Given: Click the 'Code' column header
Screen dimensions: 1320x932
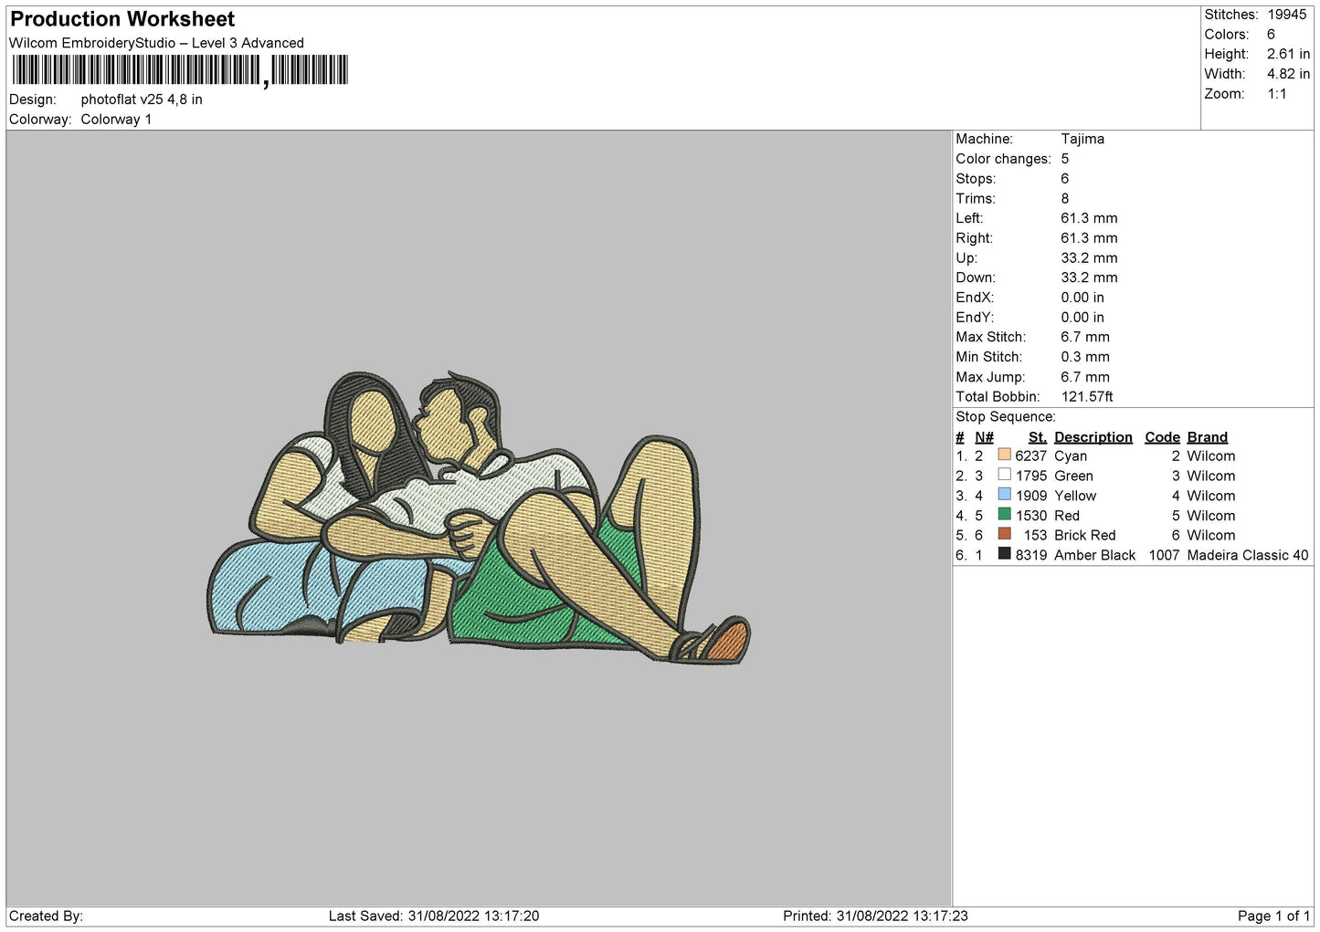Looking at the screenshot, I should point(1162,437).
